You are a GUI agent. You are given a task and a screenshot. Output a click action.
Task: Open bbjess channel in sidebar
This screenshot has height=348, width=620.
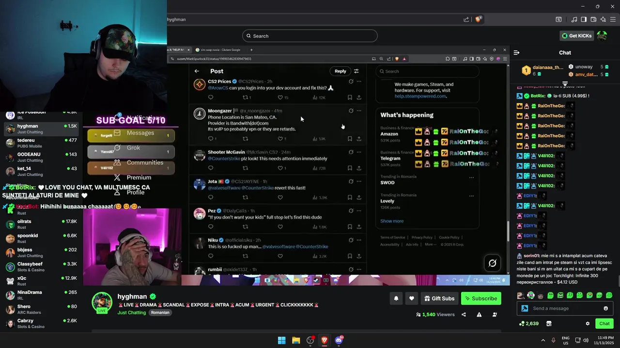(41, 252)
